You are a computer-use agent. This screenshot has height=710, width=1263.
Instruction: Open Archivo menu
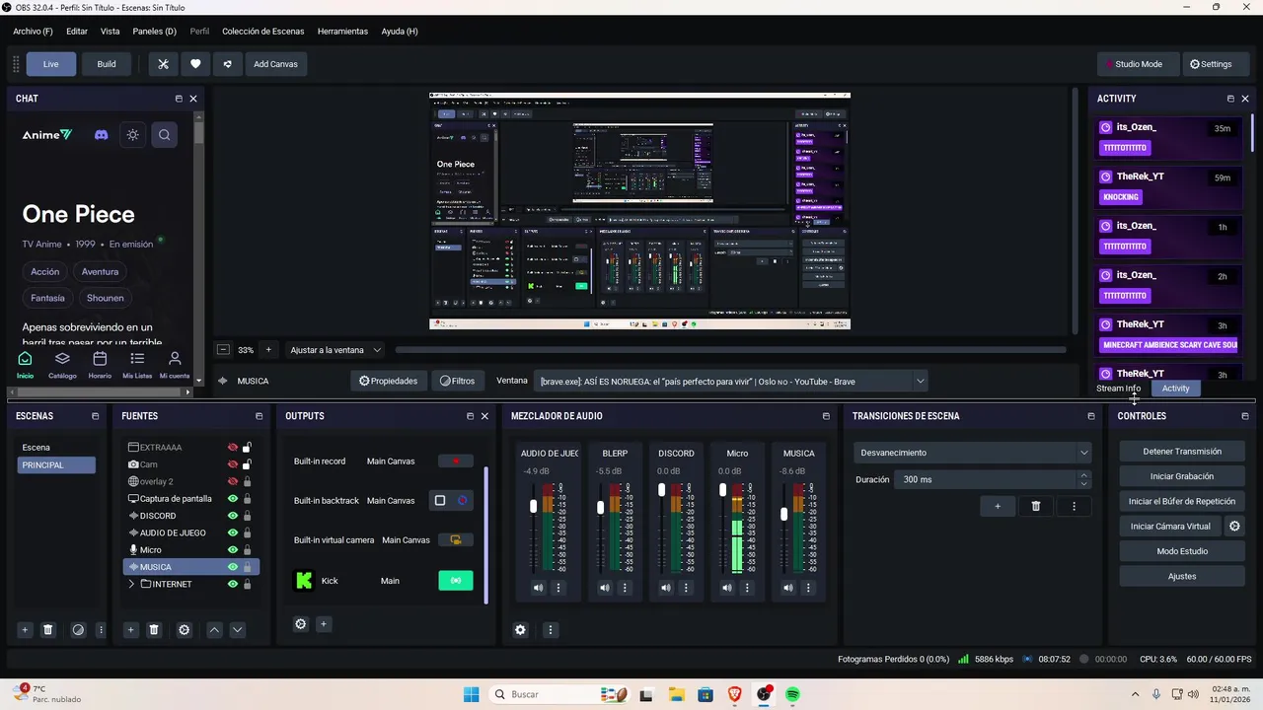33,32
